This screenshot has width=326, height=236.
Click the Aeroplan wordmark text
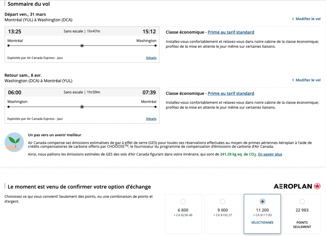tap(293, 186)
